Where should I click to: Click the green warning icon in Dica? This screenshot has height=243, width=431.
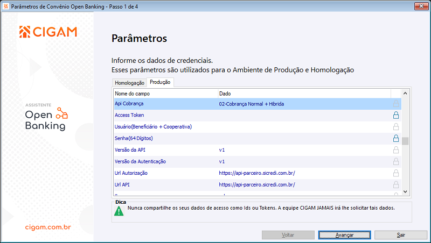tap(119, 211)
